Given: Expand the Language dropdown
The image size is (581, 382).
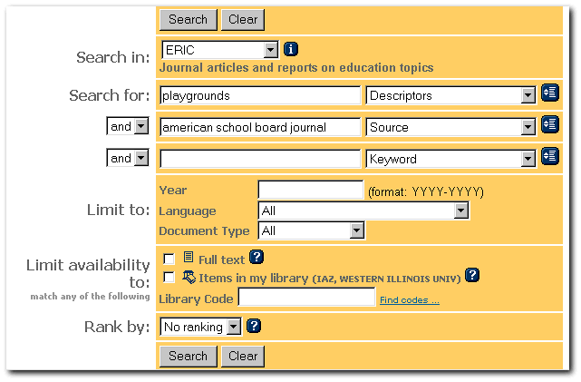Looking at the screenshot, I should 460,211.
